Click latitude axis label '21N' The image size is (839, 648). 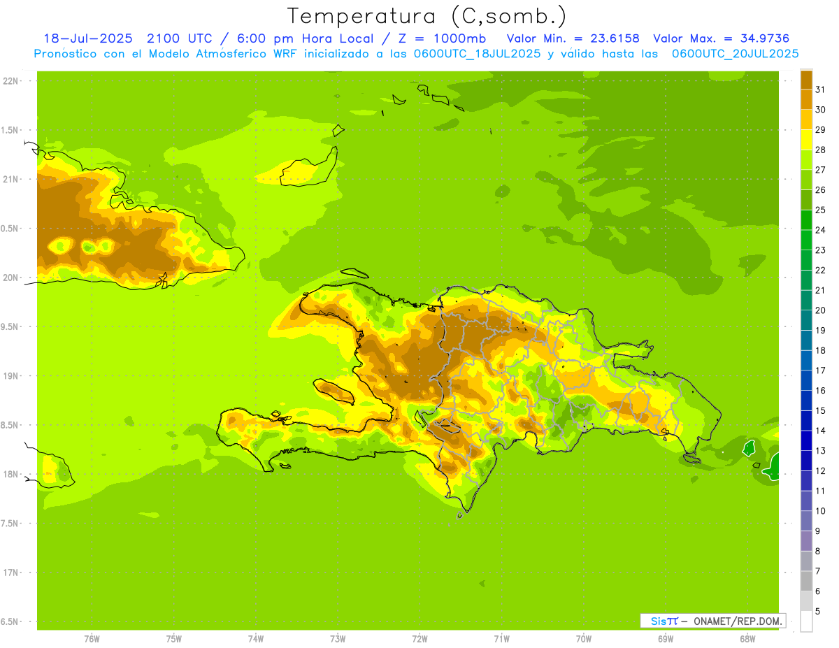point(10,179)
